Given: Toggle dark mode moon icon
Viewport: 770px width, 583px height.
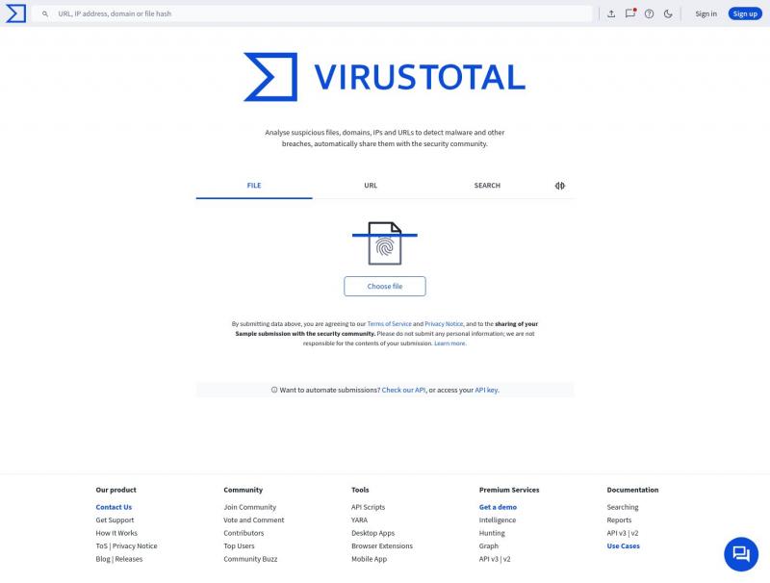Looking at the screenshot, I should tap(668, 13).
